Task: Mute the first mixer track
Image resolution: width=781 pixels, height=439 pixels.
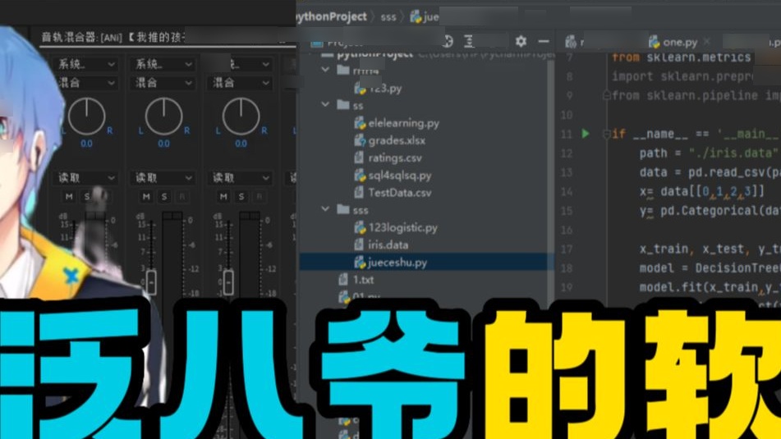Action: [x=69, y=197]
